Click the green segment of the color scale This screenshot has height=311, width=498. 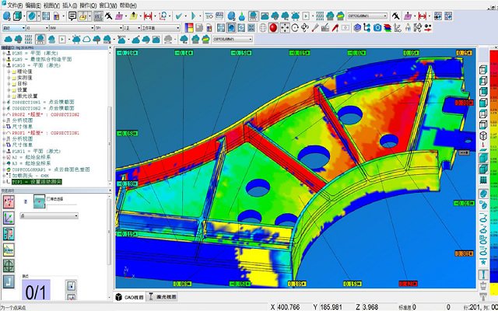pyautogui.click(x=493, y=171)
